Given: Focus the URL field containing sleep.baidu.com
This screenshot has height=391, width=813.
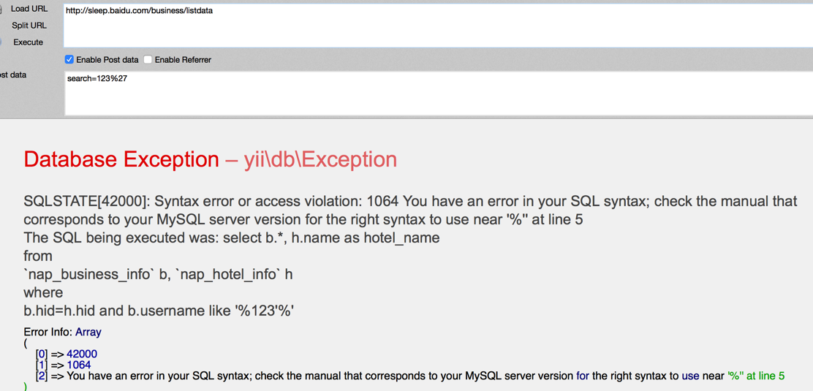Looking at the screenshot, I should (x=438, y=26).
